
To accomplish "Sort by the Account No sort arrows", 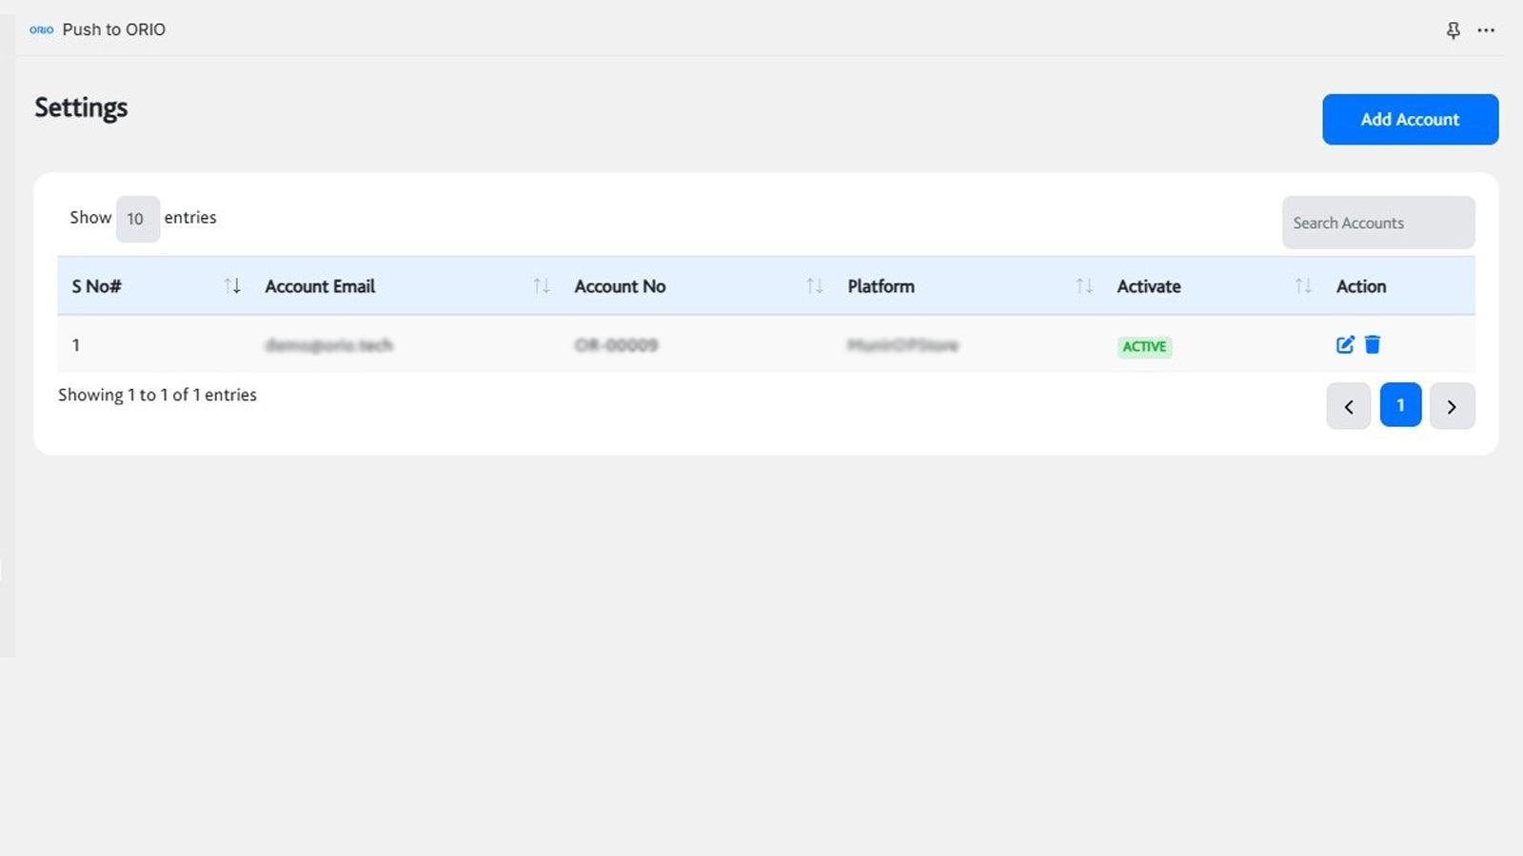I will click(x=815, y=285).
